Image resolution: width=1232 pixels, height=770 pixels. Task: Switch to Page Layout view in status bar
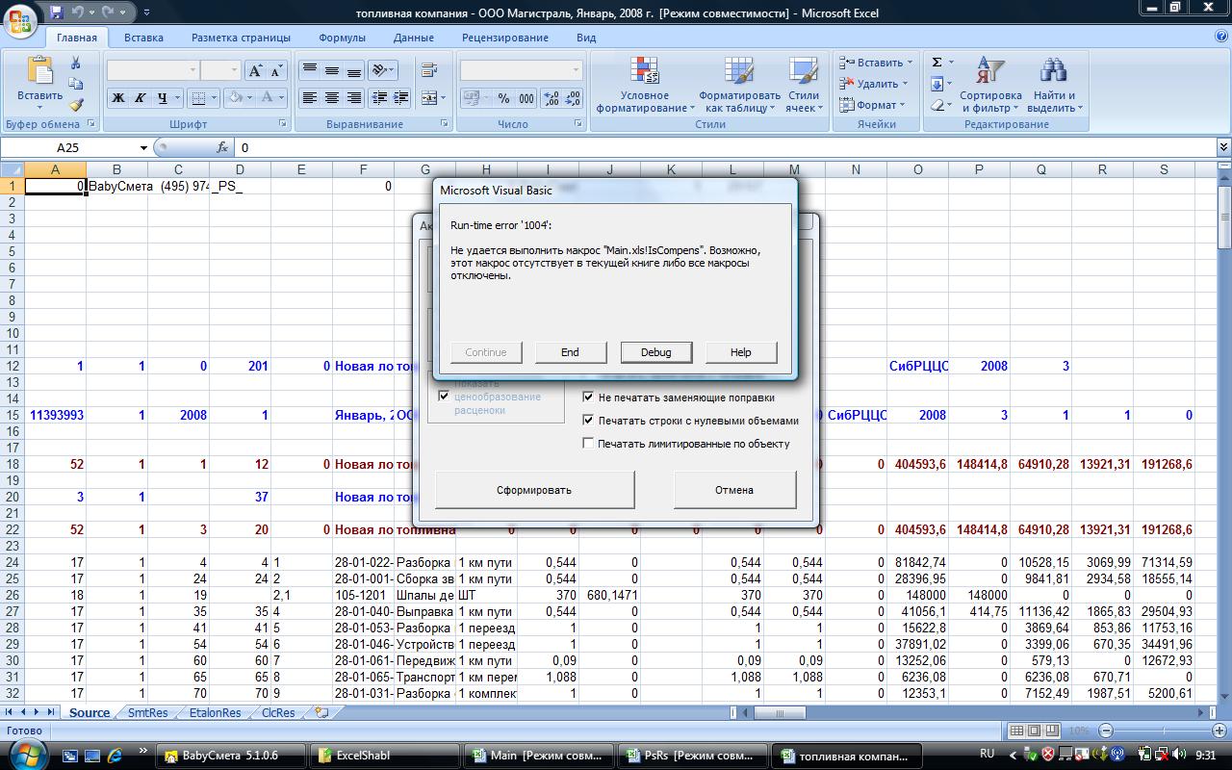coord(1035,731)
